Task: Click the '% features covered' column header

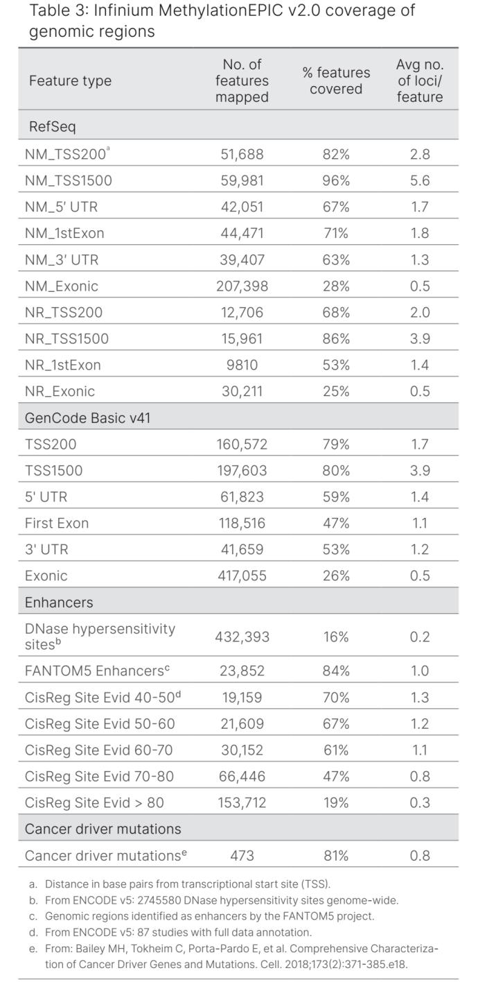Action: [x=336, y=81]
